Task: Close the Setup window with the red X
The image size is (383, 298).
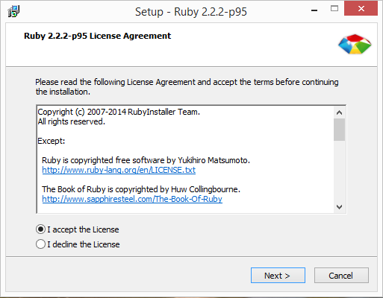Action: pos(361,9)
